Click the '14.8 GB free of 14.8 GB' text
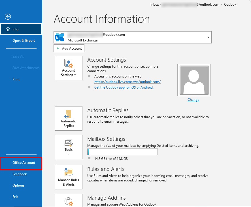 click(x=111, y=159)
